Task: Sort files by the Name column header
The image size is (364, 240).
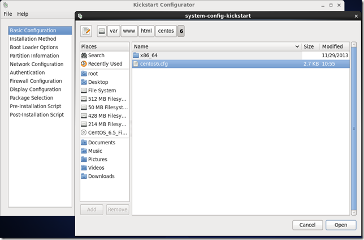Action: click(216, 46)
